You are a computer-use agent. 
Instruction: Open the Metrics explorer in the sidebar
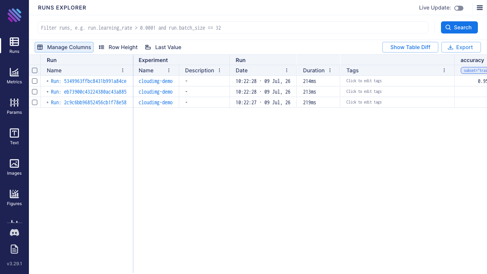(14, 76)
